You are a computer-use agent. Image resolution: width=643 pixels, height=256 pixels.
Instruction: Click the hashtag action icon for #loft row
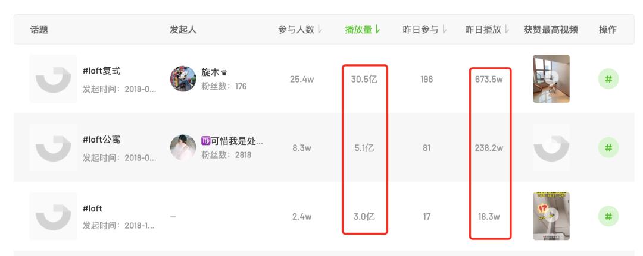click(608, 216)
